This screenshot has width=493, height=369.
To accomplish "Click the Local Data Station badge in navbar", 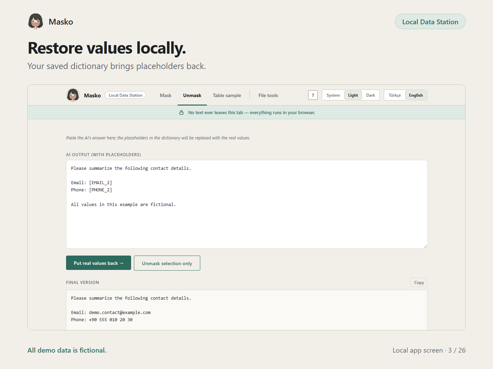I will click(126, 95).
